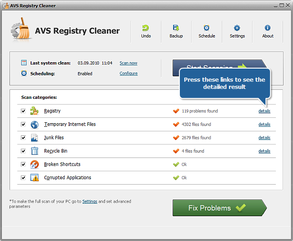Screen dimensions: 293x241
Task: Click Ok status in Corrupted Applications row
Action: coord(184,178)
